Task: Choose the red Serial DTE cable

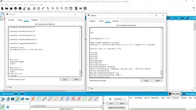Action: (79, 99)
